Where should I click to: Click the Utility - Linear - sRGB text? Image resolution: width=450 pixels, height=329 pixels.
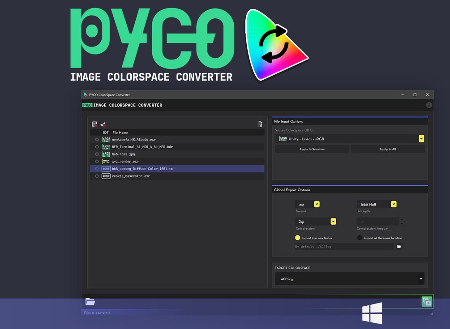click(306, 139)
